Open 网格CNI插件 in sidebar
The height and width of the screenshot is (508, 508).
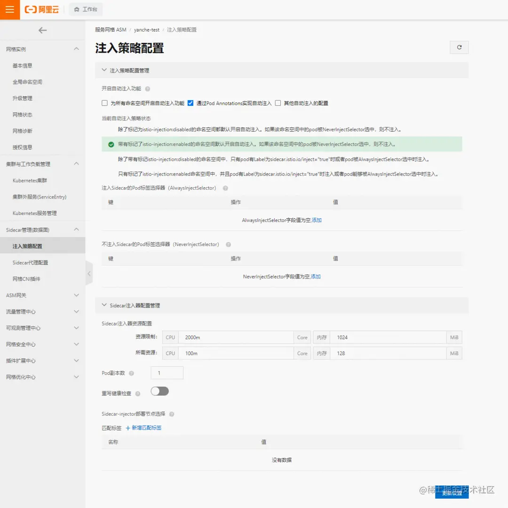tap(26, 279)
